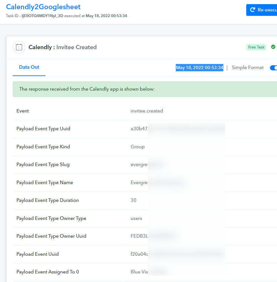The height and width of the screenshot is (282, 277).
Task: Click the Payload Event Type Slug label
Action: tap(43, 164)
